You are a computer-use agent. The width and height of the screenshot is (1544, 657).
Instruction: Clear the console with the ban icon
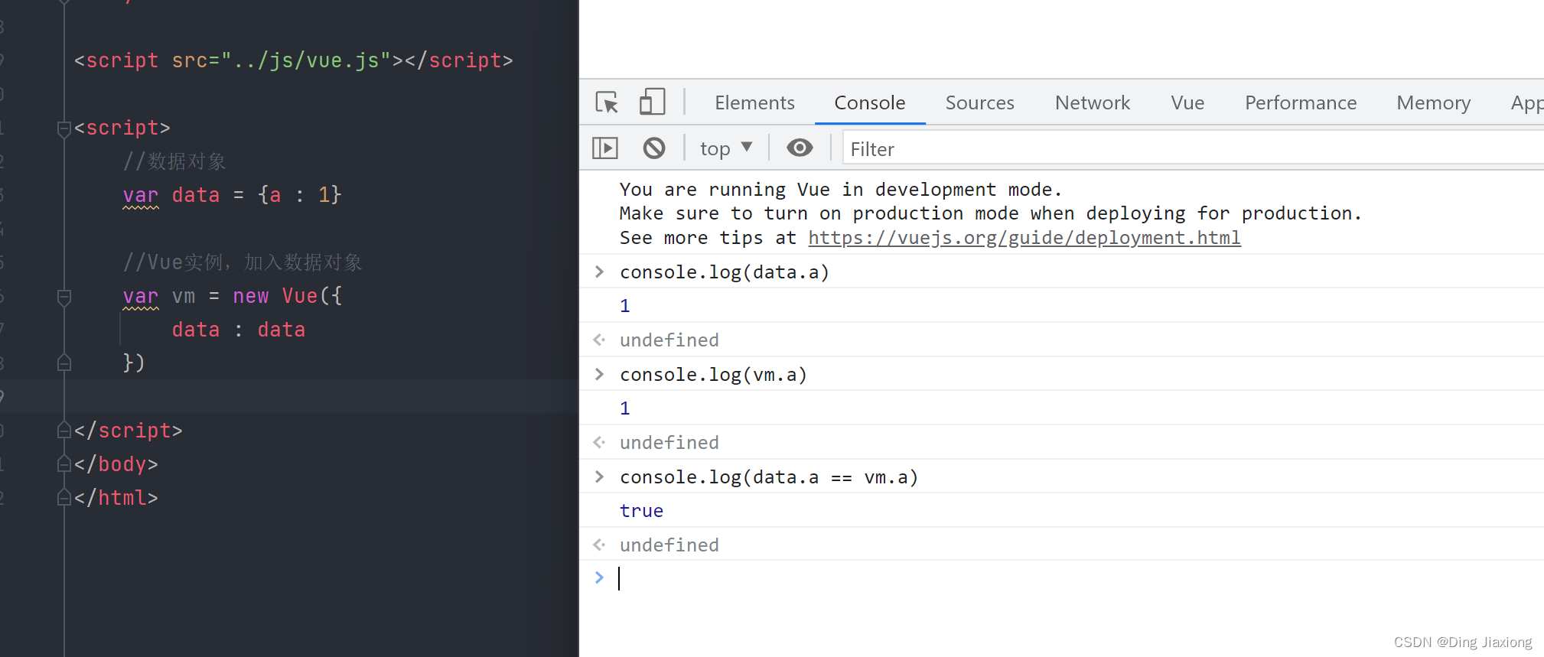point(654,148)
